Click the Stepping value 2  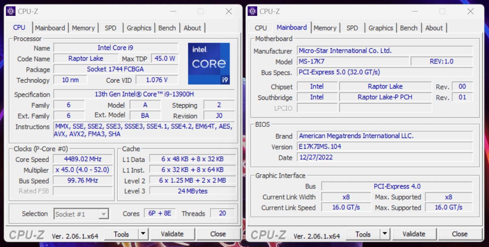click(219, 105)
